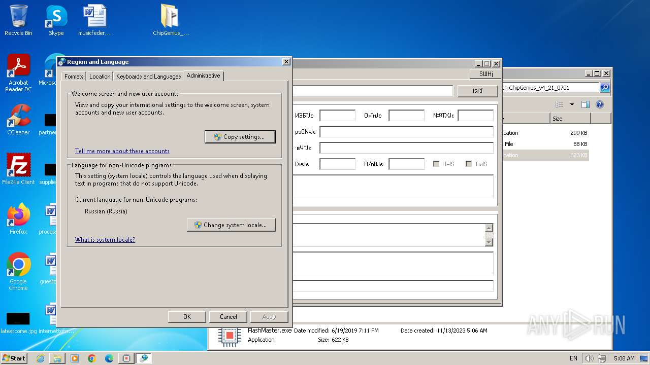Click the 5:08 AM system clock

coord(624,358)
